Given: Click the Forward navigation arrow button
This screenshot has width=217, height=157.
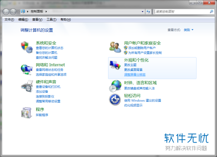Looking at the screenshot, I should [x=13, y=12].
